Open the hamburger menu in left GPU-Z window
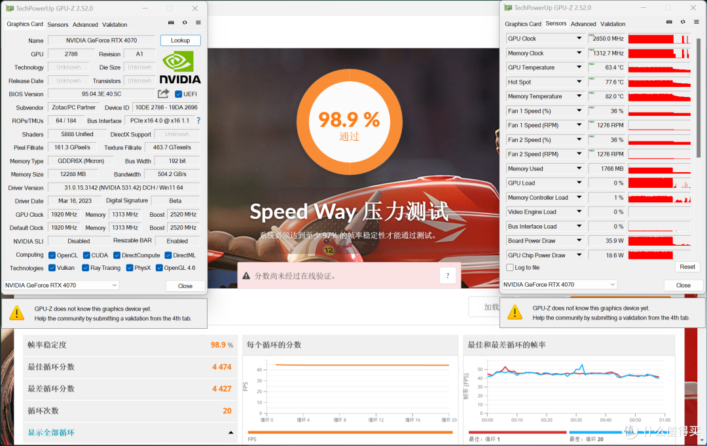Screen dimensions: 707x446 tap(198, 22)
